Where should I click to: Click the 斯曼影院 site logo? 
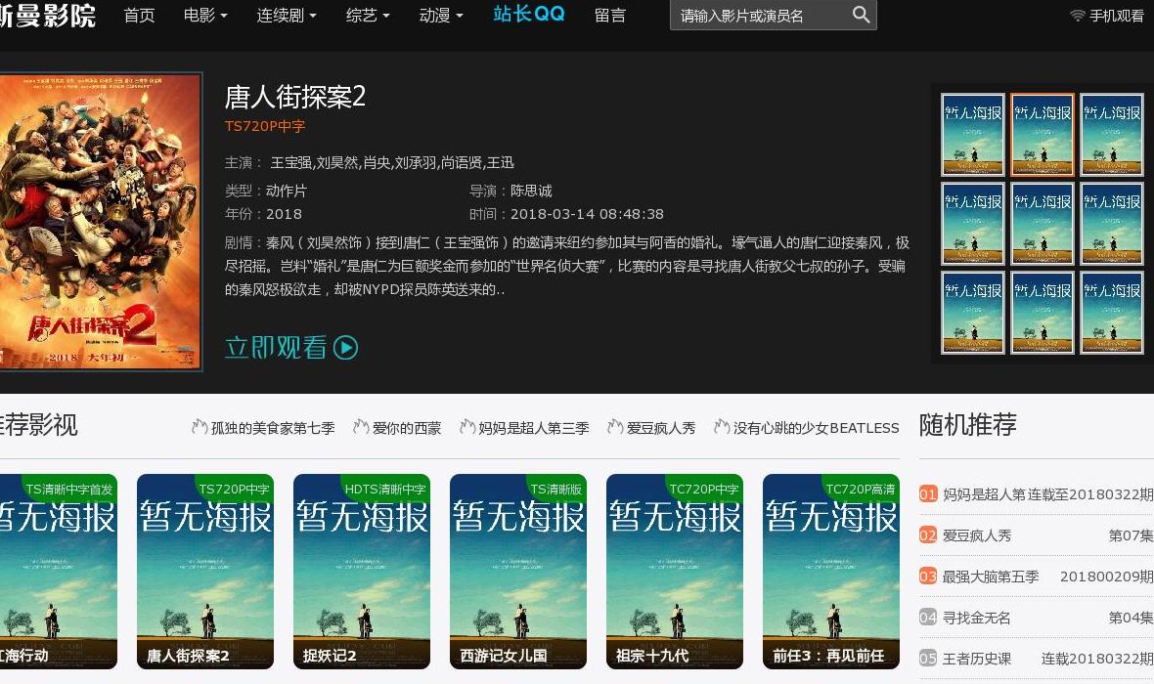[48, 15]
